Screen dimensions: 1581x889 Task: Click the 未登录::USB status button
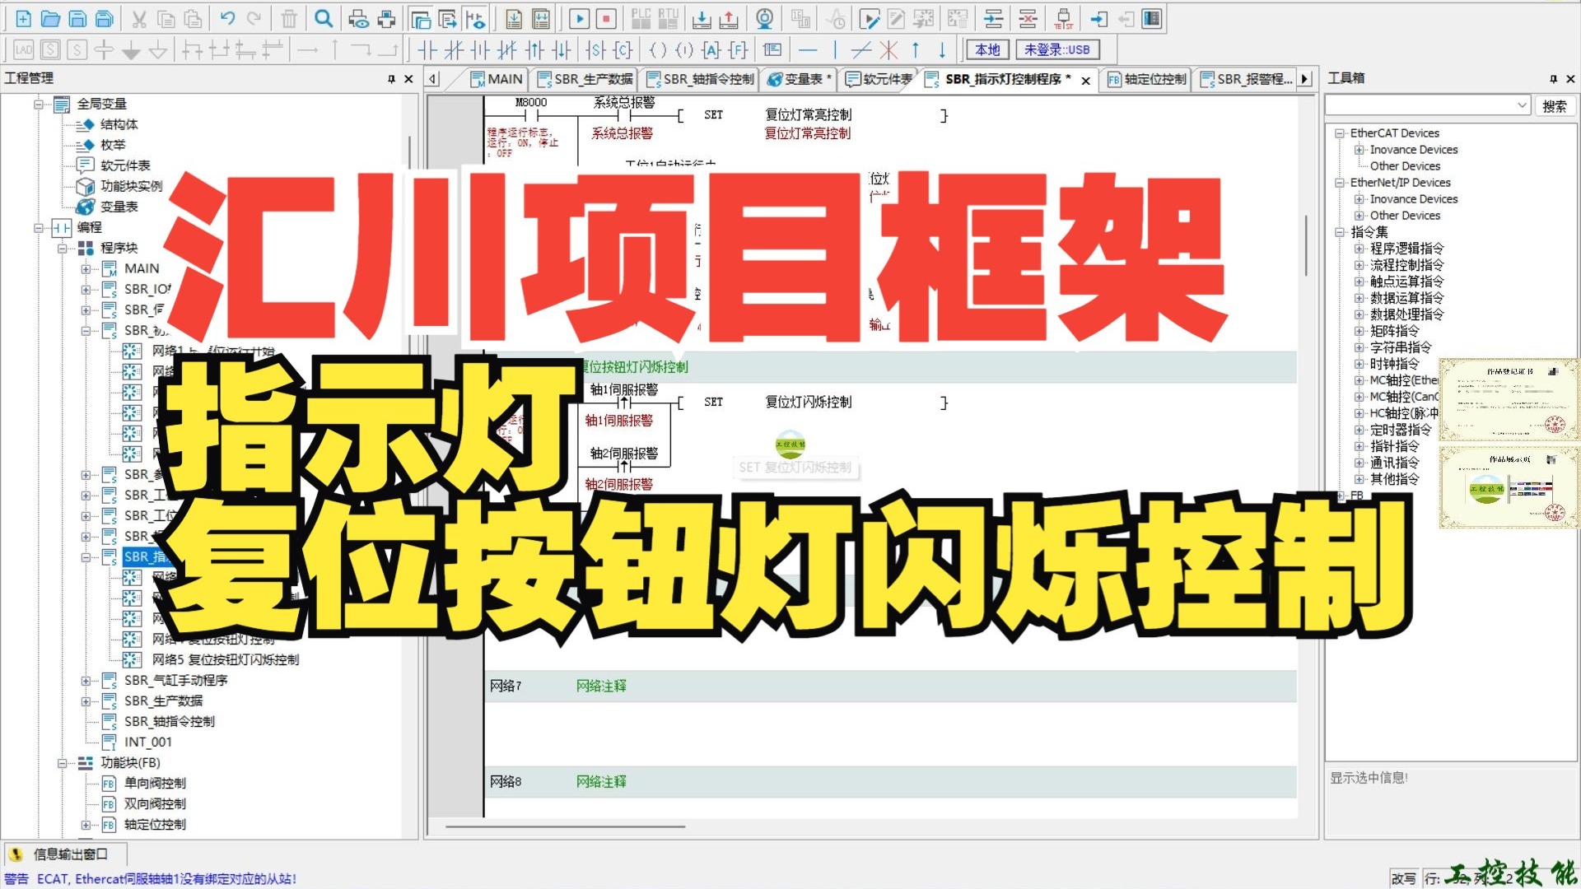(1056, 50)
